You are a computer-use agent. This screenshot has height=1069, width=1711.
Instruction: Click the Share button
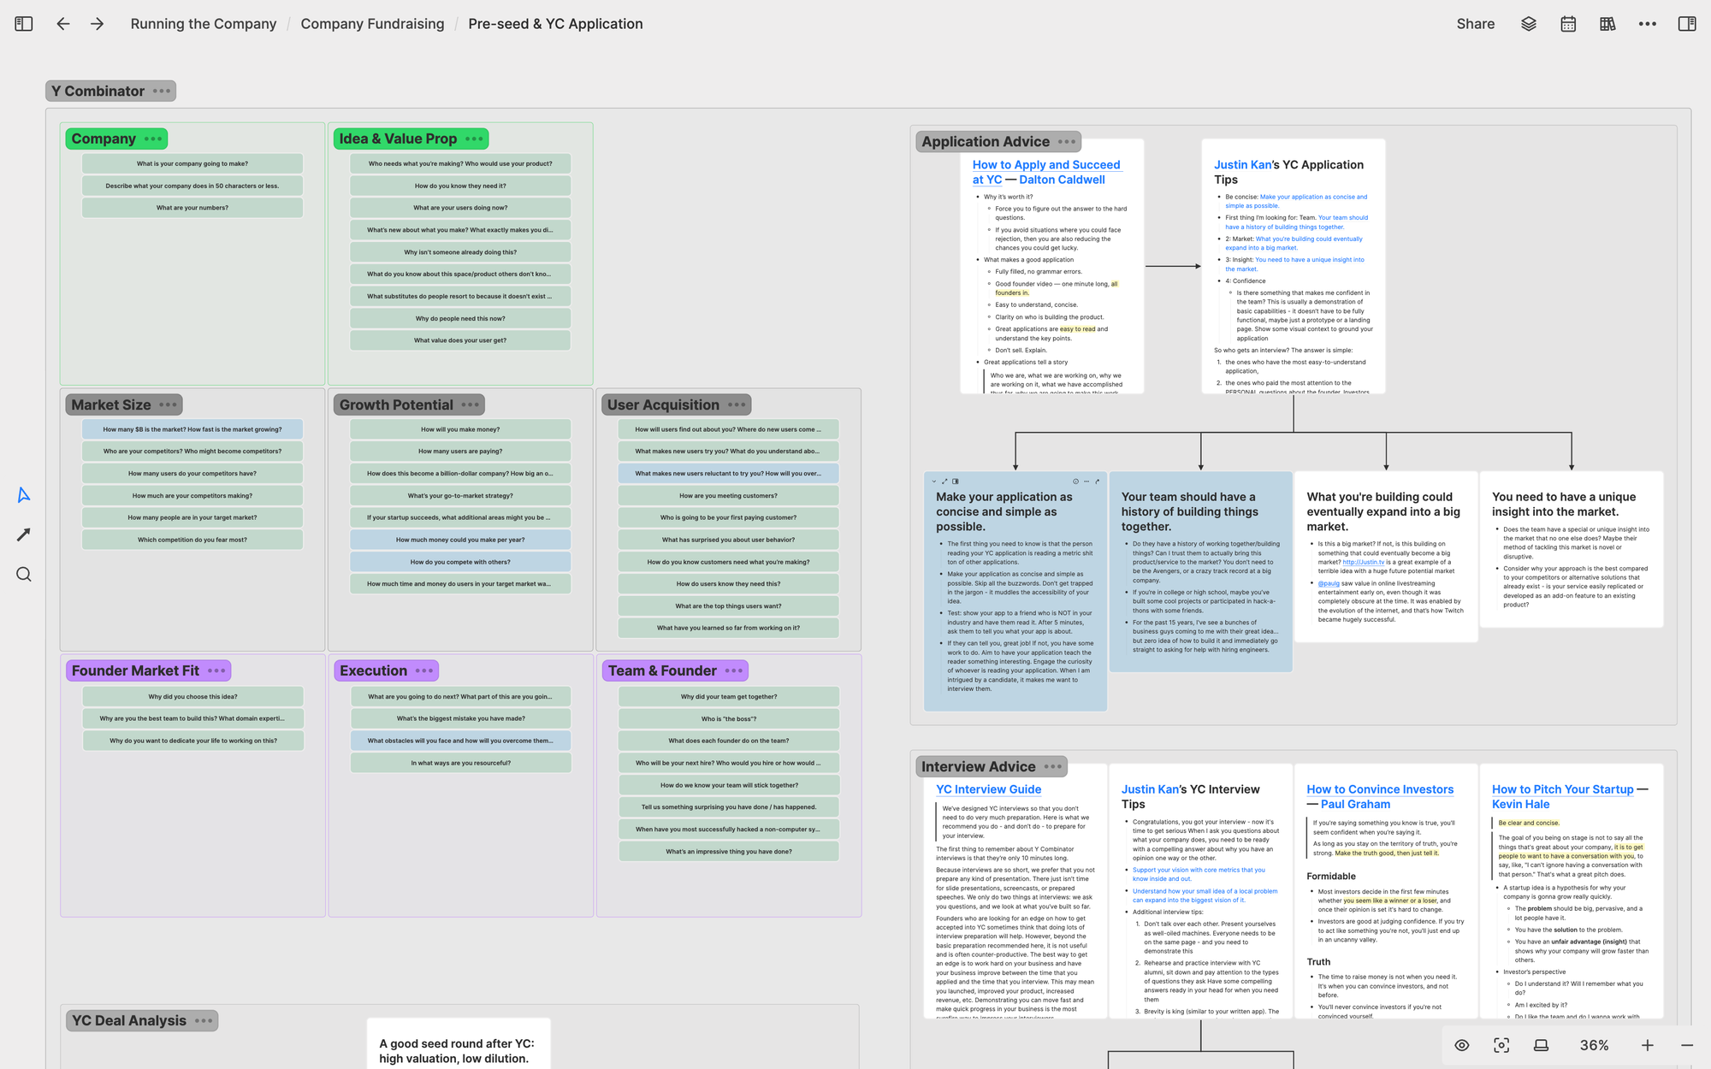click(1475, 24)
